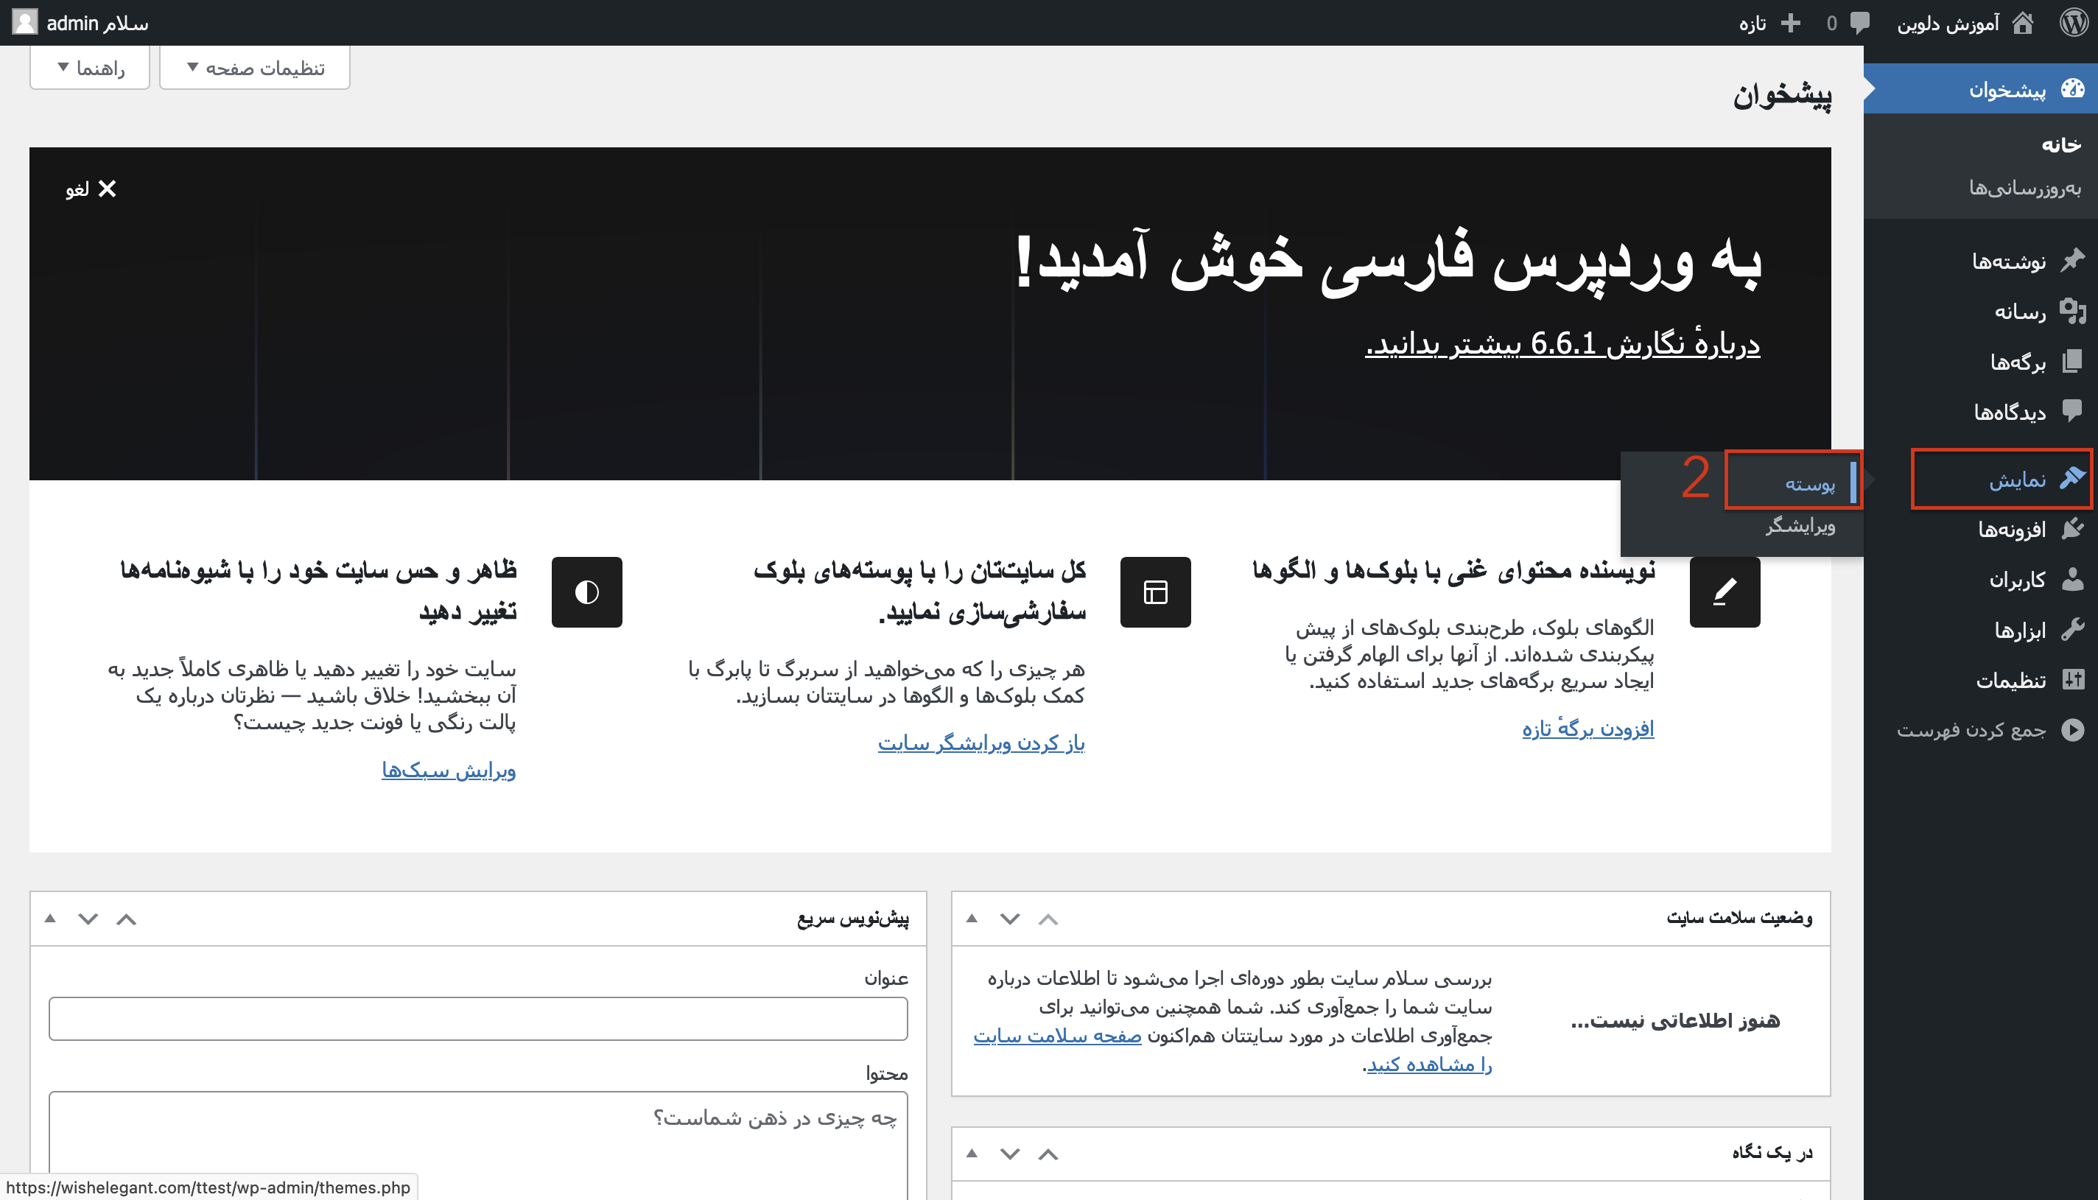Select ویرایشگر in the flyout submenu
The image size is (2098, 1200).
pyautogui.click(x=1800, y=525)
